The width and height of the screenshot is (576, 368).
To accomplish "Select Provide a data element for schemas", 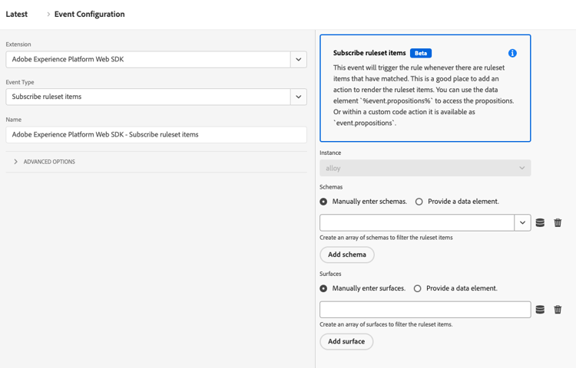I will pos(419,202).
